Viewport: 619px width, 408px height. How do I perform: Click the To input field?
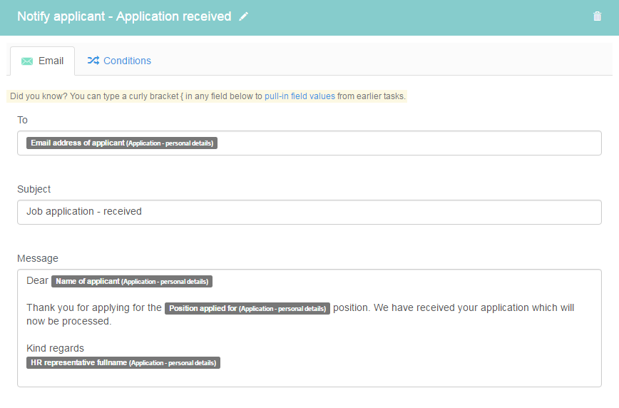[309, 143]
